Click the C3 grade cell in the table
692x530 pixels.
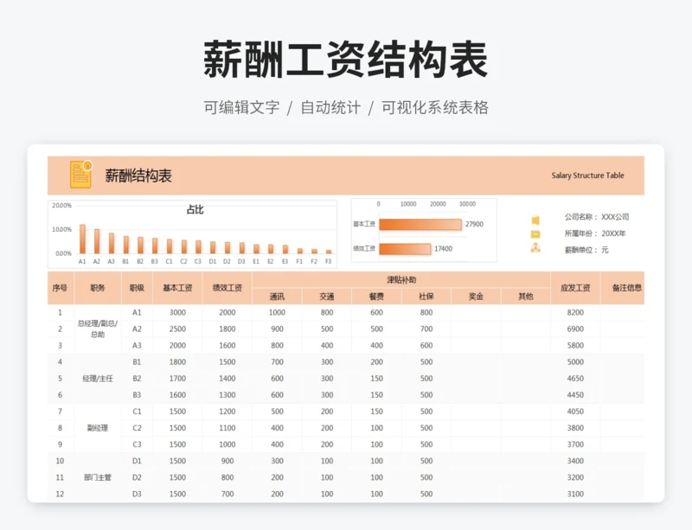137,444
